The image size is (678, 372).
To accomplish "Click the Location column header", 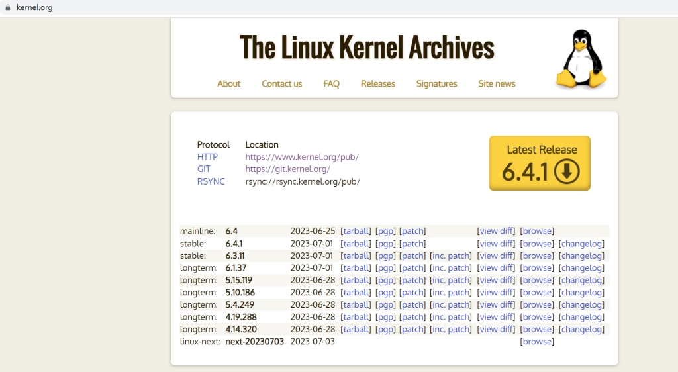I will [x=262, y=145].
